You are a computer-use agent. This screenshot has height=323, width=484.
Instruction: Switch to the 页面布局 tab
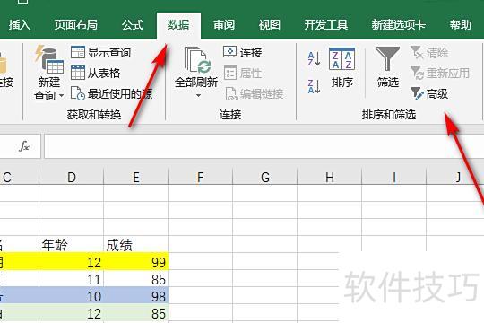coord(76,25)
